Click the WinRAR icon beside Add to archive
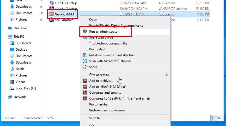Screen dimensions: 226x126 tap(84, 81)
